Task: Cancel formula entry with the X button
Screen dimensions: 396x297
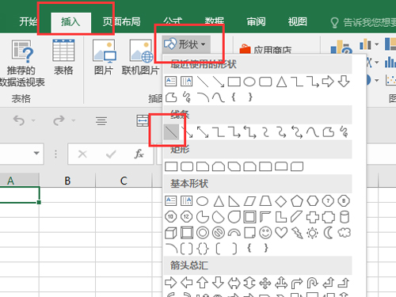Action: [x=82, y=154]
